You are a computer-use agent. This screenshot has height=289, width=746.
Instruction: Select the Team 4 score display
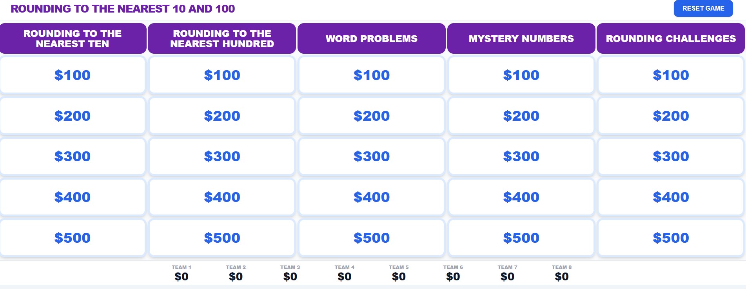point(345,276)
